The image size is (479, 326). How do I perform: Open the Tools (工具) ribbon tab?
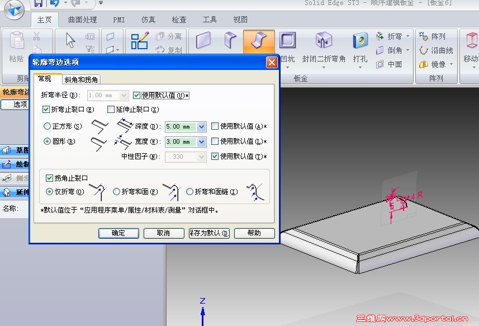(210, 20)
